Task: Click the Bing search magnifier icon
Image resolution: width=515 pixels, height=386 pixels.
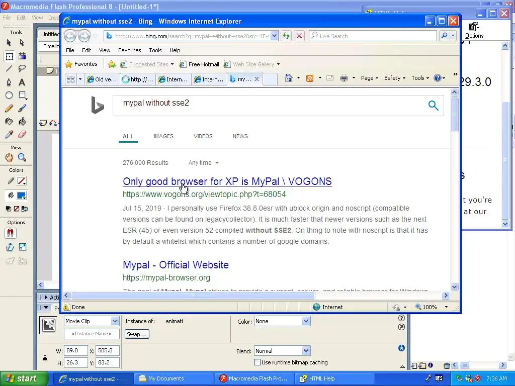Action: point(433,106)
